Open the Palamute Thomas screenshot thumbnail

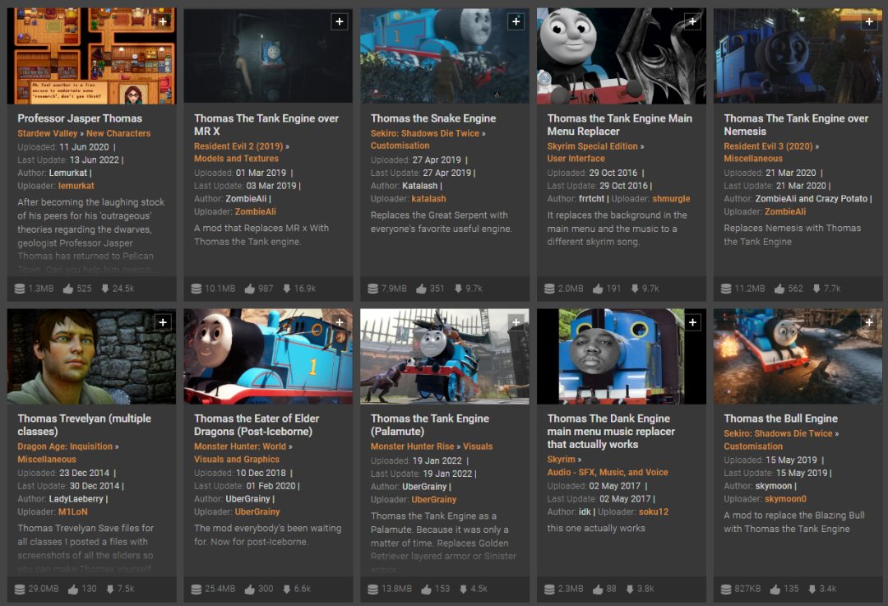pyautogui.click(x=445, y=356)
